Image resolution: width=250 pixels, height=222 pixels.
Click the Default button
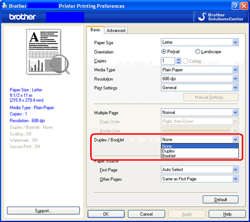pos(221,200)
